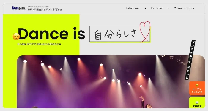The height and width of the screenshot is (111, 208).
Task: Click the emoji icon on the orange button
Action: (197, 85)
